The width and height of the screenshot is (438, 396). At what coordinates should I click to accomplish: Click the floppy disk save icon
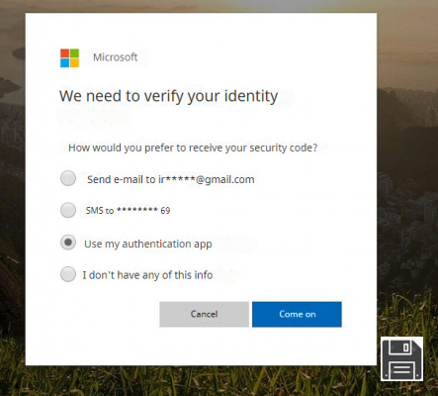tap(401, 358)
